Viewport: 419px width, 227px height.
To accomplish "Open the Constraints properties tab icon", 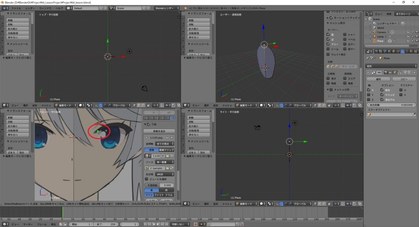I will [398, 51].
